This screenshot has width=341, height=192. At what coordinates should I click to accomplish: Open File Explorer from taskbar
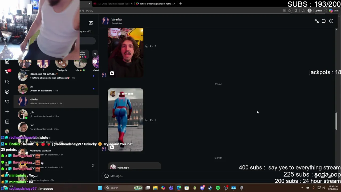tap(155, 188)
